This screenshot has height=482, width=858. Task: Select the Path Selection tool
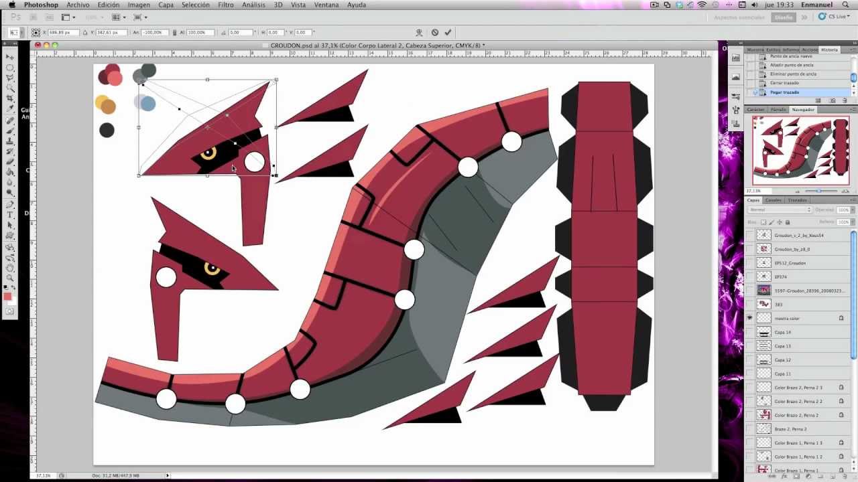point(10,225)
